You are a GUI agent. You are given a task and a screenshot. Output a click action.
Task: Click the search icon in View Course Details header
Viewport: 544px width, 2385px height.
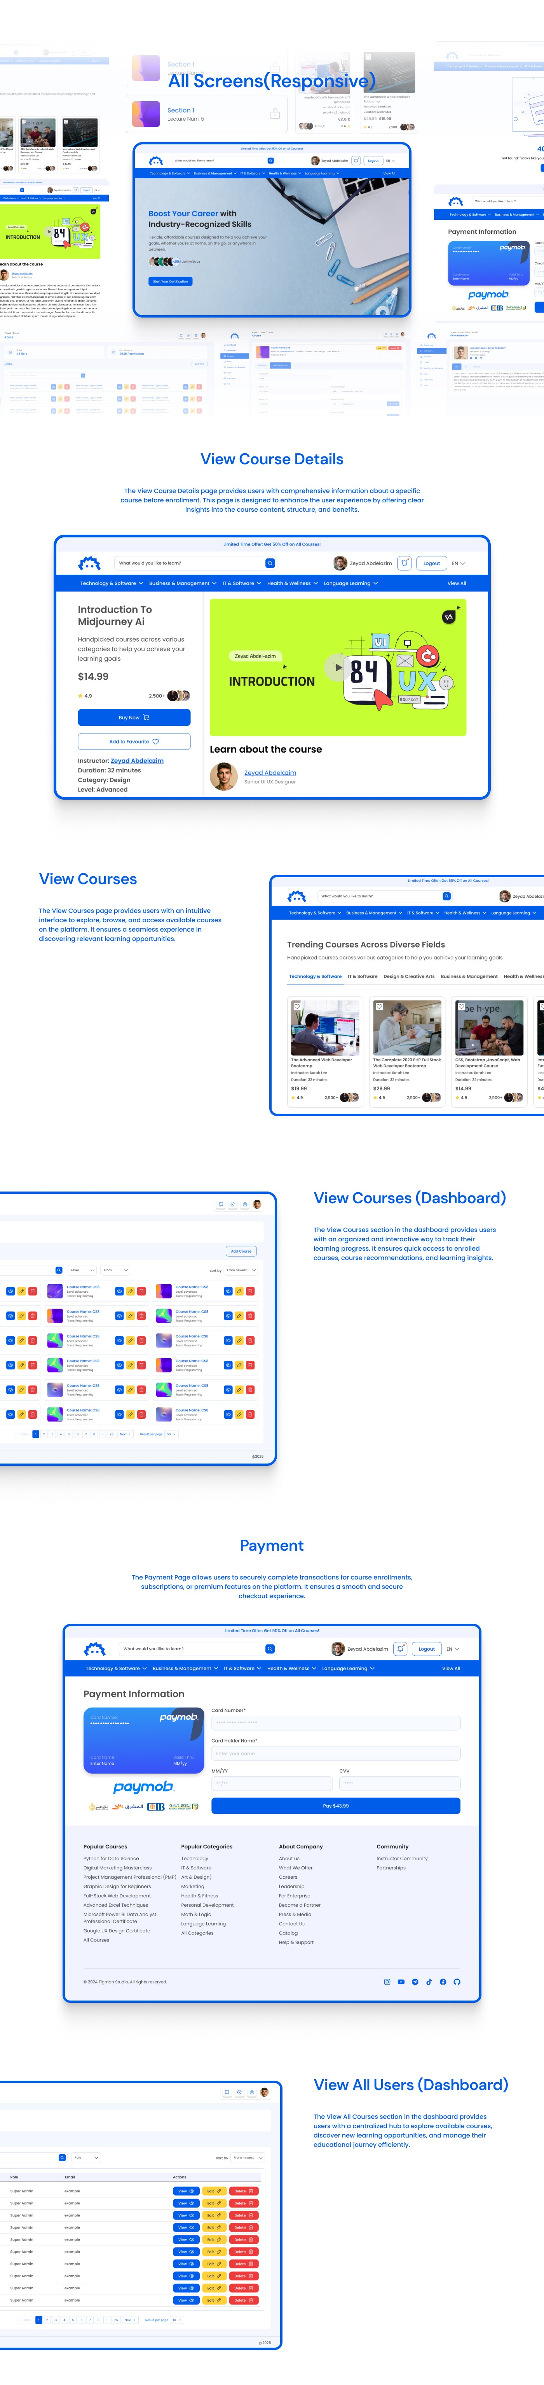(x=270, y=563)
